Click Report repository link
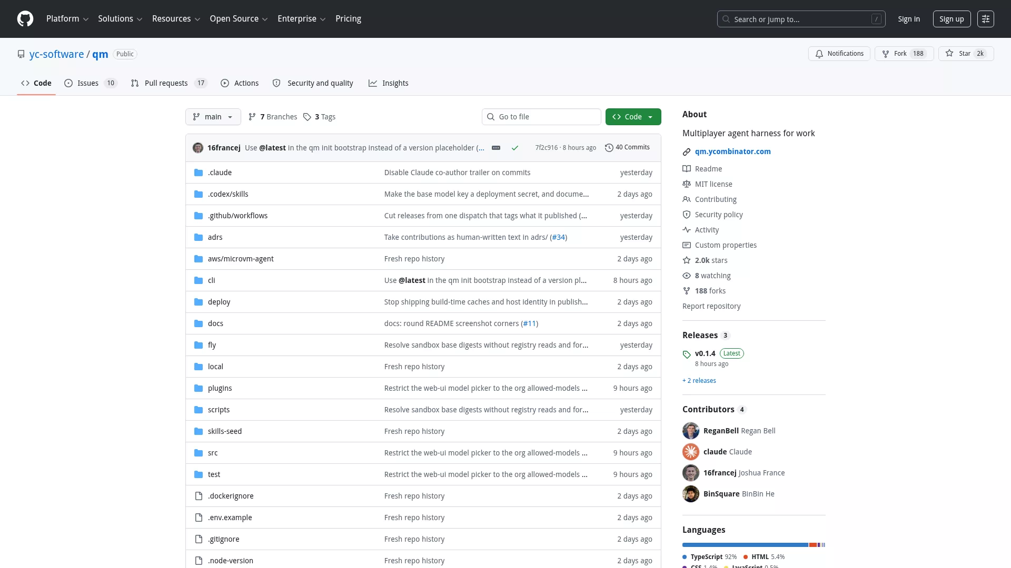Screen dimensions: 1011x568 pos(711,306)
